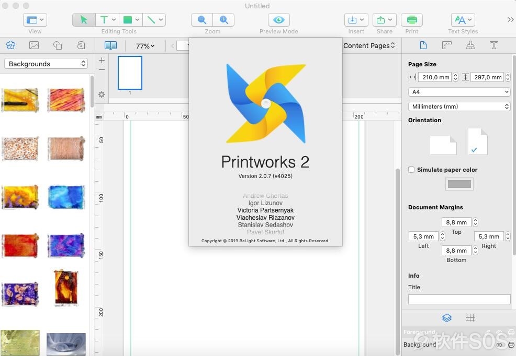Image resolution: width=516 pixels, height=356 pixels.
Task: Step the Bottom margin stepper
Action: [x=475, y=251]
